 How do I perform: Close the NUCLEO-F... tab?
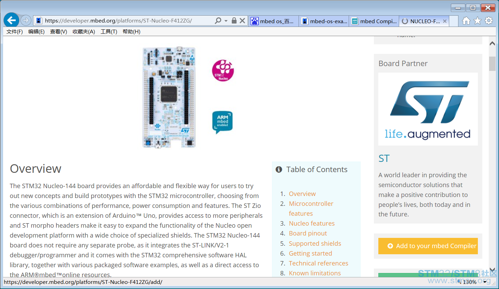tap(445, 21)
